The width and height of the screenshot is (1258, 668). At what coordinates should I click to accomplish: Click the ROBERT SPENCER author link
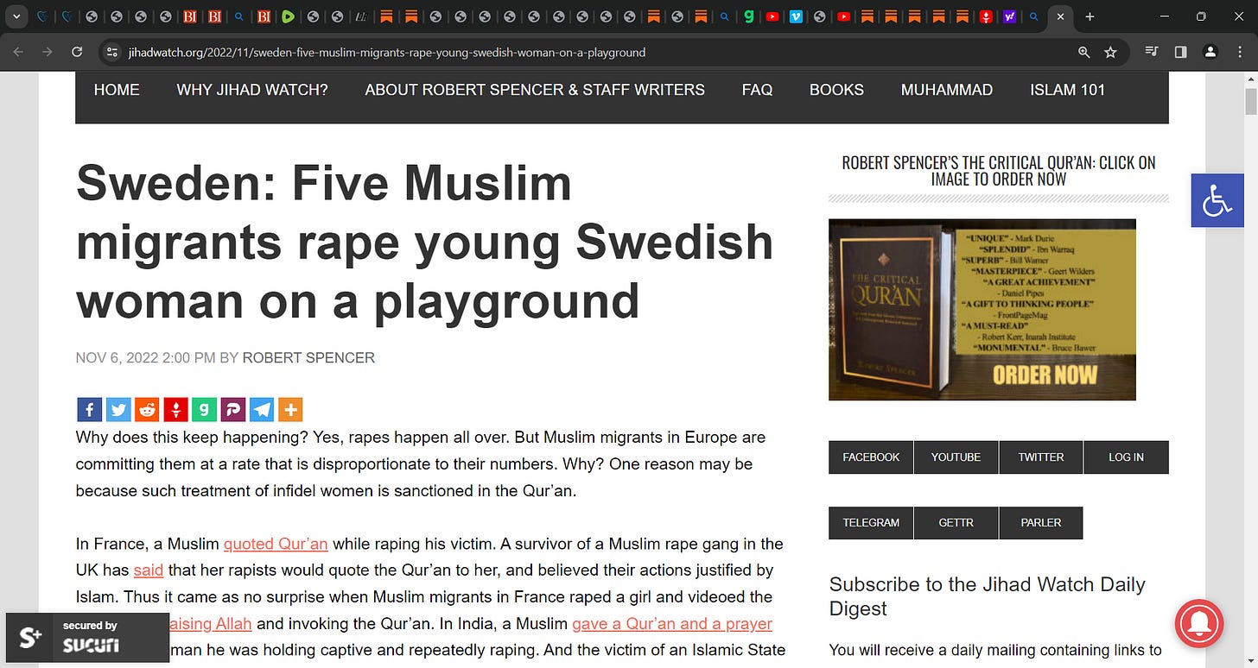tap(308, 358)
